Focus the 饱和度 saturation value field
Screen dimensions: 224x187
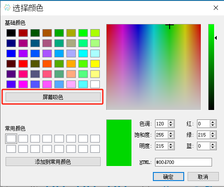tap(161, 135)
